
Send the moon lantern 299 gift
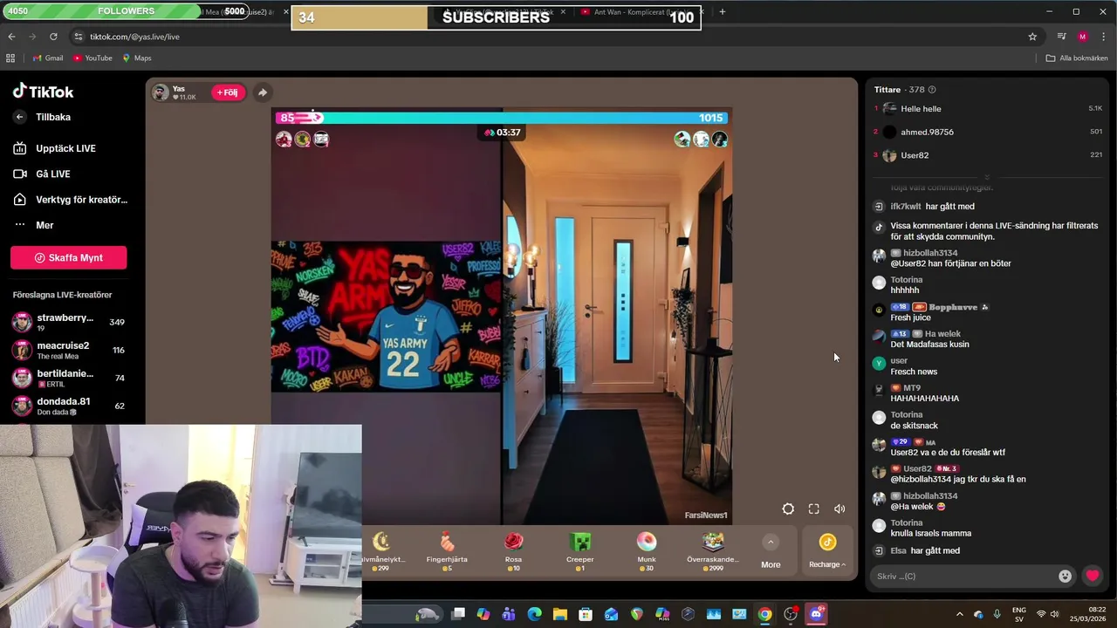point(381,551)
